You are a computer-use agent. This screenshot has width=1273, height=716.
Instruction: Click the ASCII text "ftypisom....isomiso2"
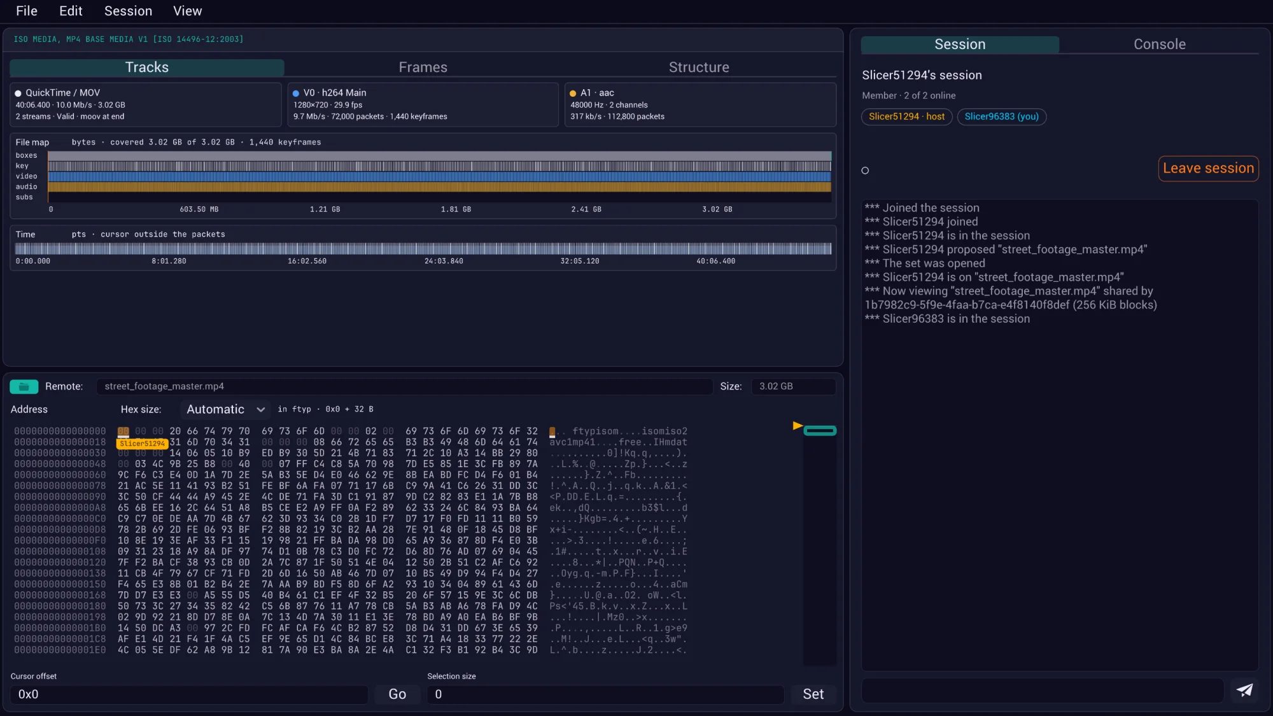pyautogui.click(x=629, y=431)
